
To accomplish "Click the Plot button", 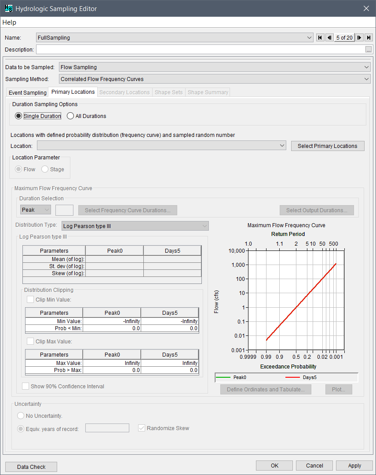I will [339, 389].
